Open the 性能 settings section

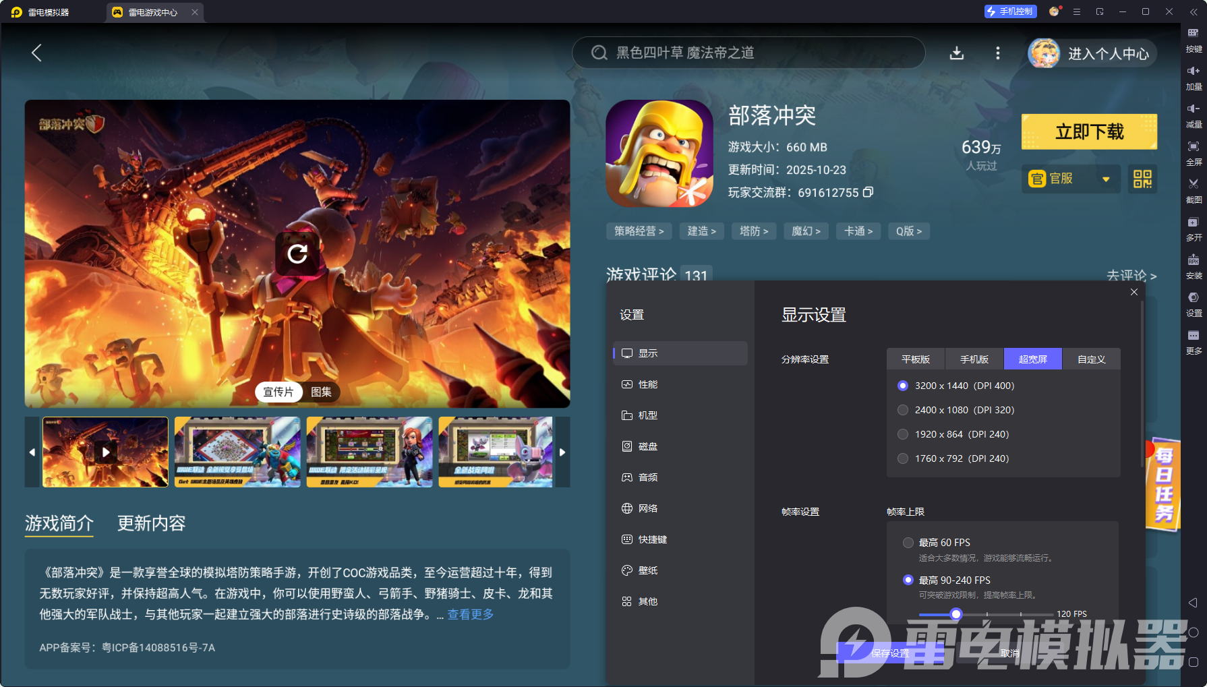680,384
